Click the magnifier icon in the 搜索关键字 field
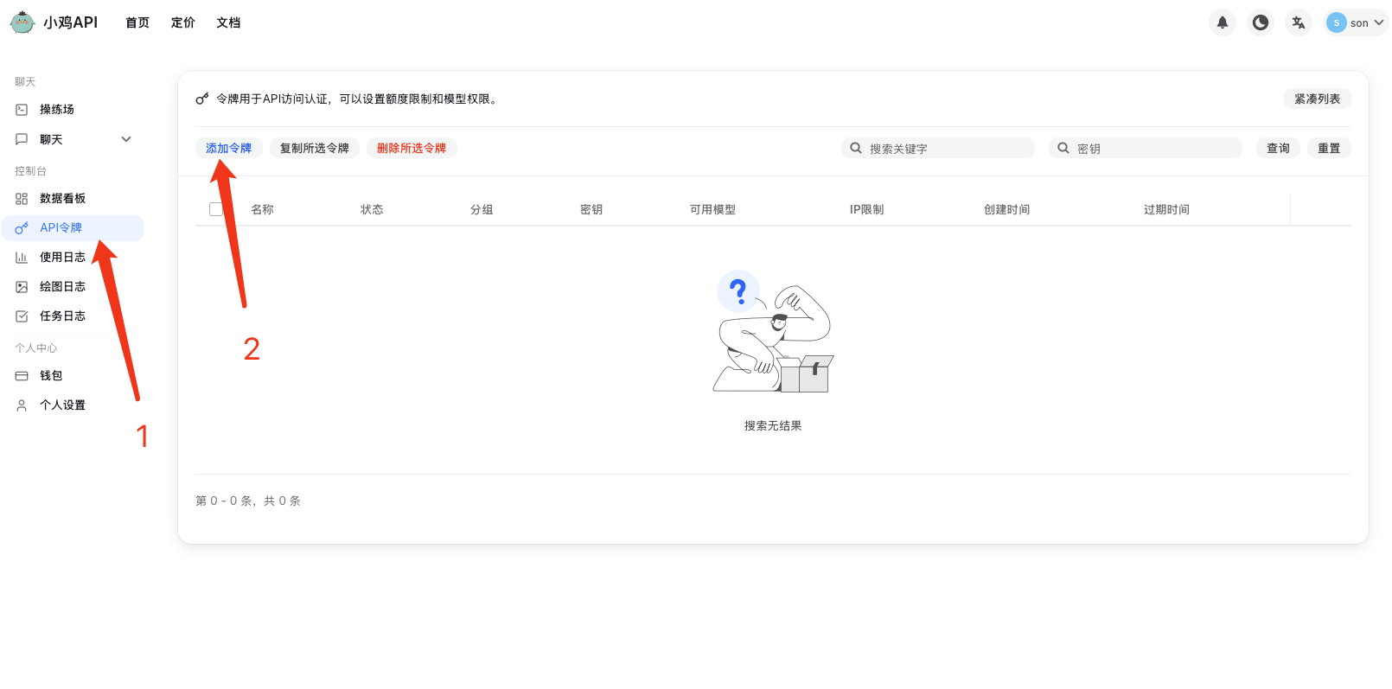Image resolution: width=1392 pixels, height=689 pixels. 856,148
